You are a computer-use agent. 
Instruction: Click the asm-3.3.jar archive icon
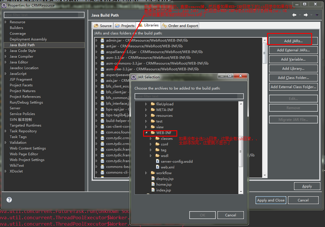coord(102,58)
